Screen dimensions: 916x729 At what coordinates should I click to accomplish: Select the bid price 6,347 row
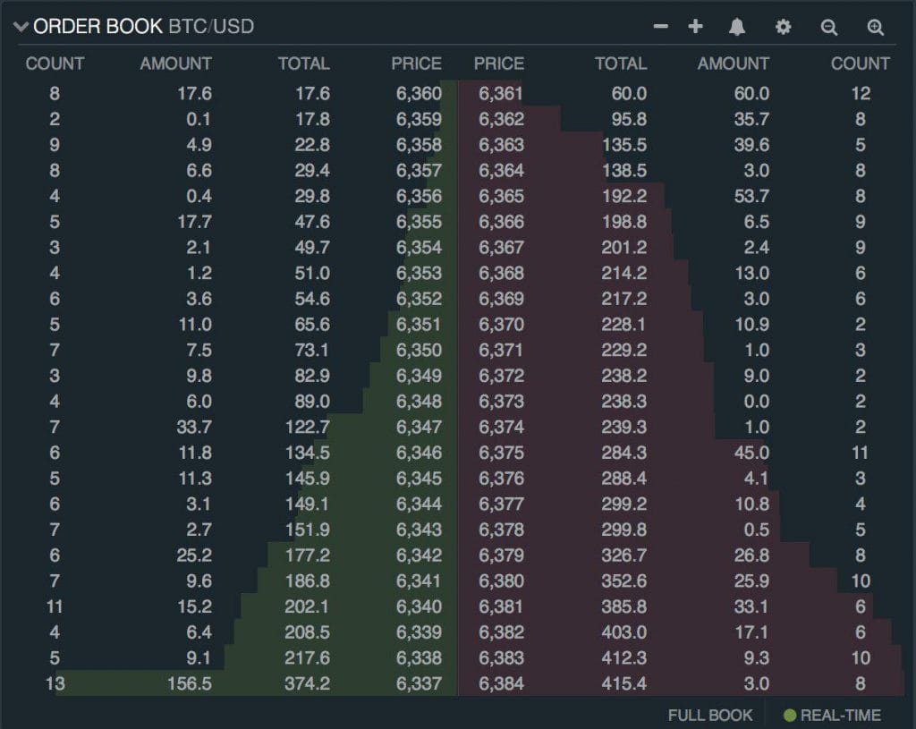click(x=419, y=427)
